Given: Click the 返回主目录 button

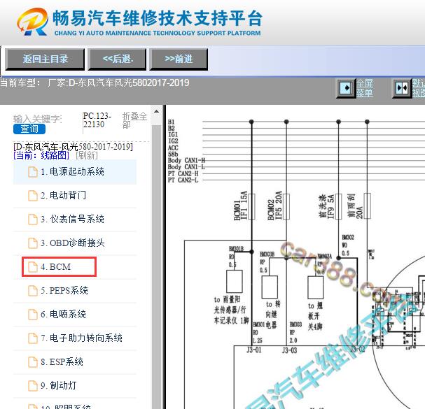Looking at the screenshot, I should (45, 59).
